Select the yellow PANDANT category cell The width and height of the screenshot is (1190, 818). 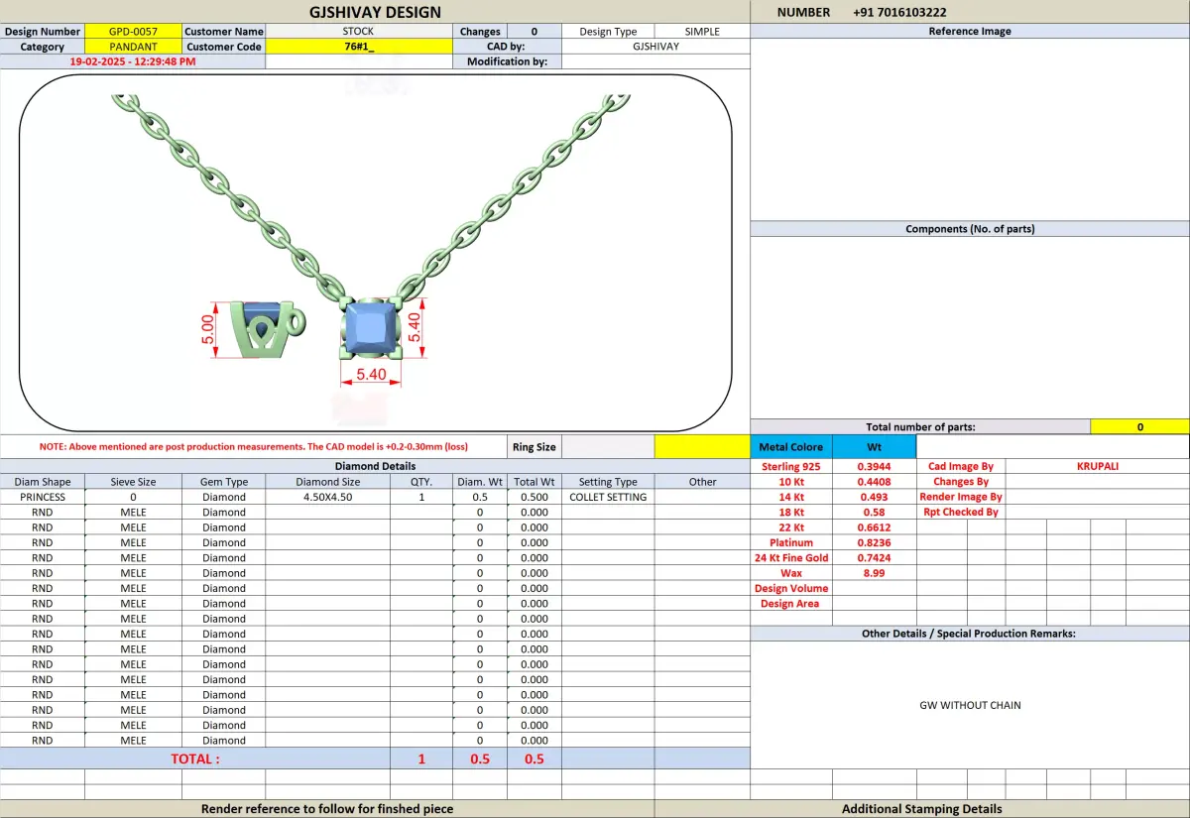(x=133, y=47)
